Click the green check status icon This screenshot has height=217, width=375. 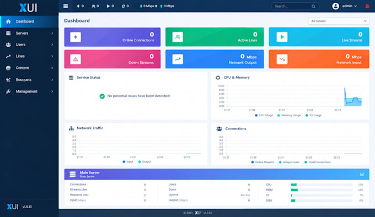102,96
